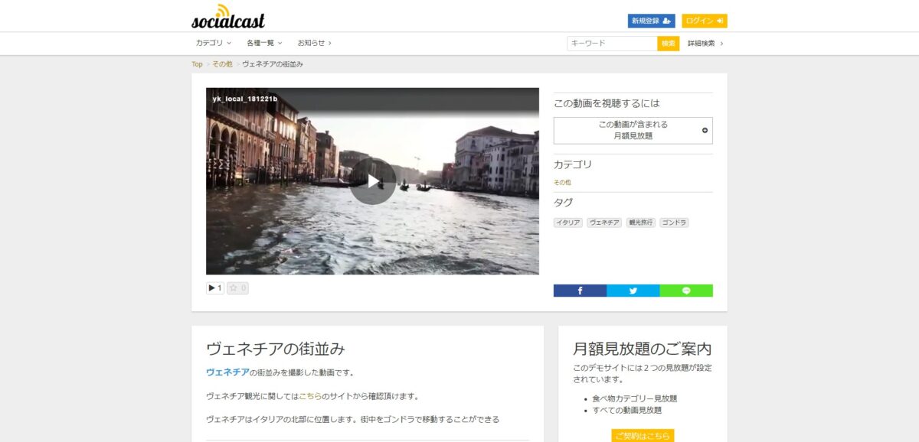Select the ゴンドラ tag

[674, 223]
